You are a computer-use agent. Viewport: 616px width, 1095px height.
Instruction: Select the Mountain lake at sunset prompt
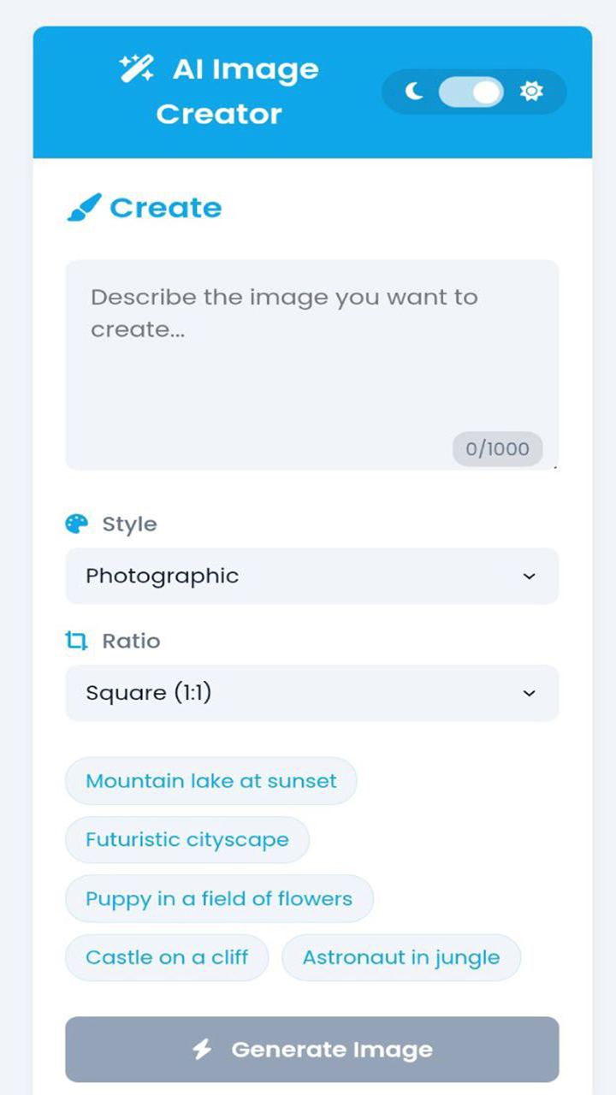click(x=210, y=780)
